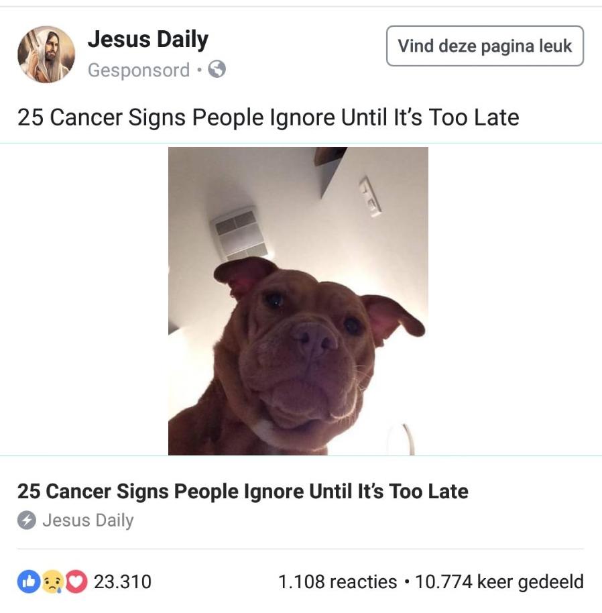Click the globe public audience icon

(217, 70)
